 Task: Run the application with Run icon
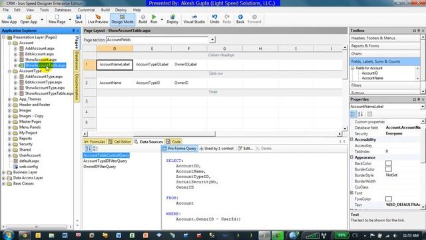154,19
